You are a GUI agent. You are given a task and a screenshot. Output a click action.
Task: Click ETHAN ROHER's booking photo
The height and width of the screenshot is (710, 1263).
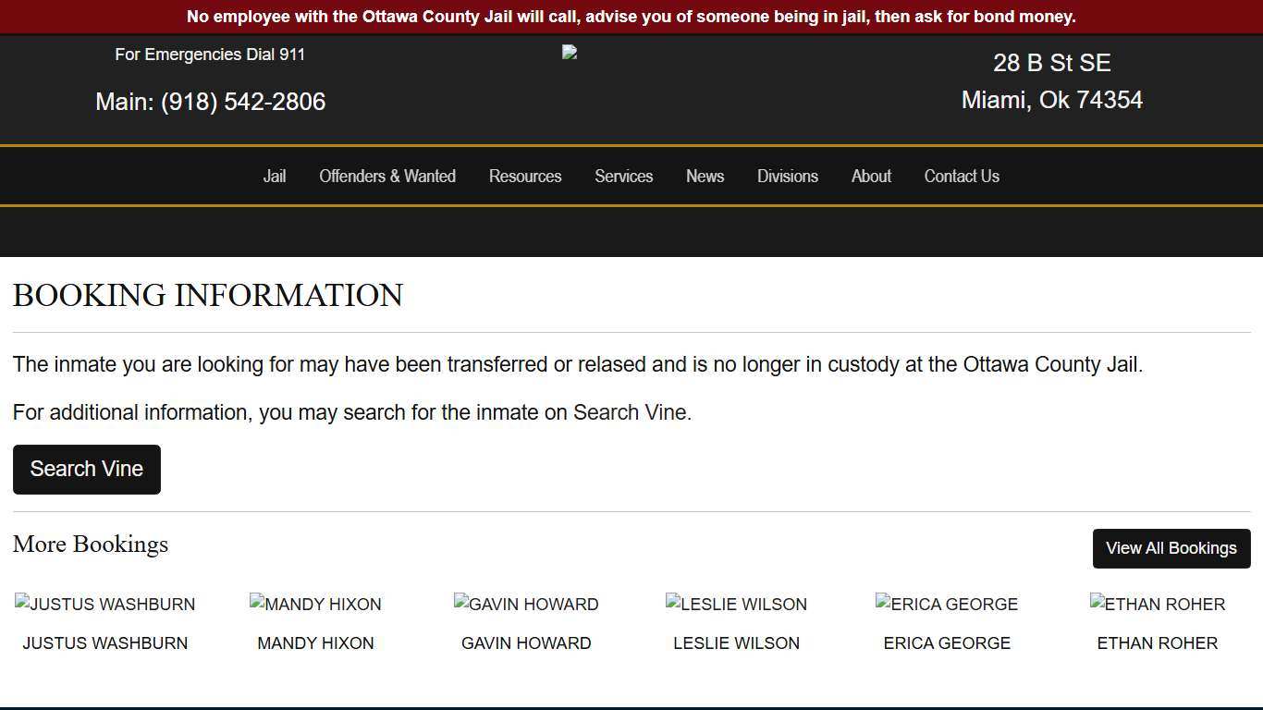1157,605
